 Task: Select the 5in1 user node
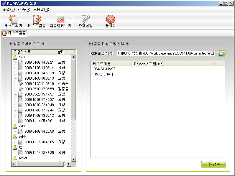click(22, 57)
